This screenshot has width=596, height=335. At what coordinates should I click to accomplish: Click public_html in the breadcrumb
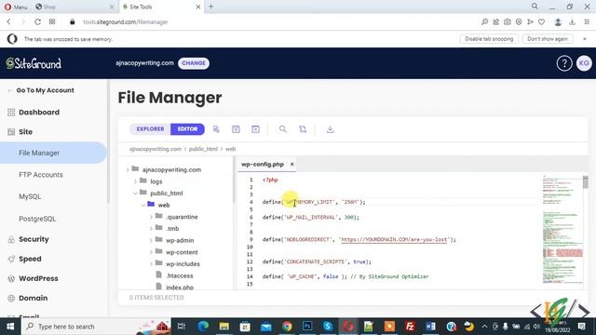203,149
